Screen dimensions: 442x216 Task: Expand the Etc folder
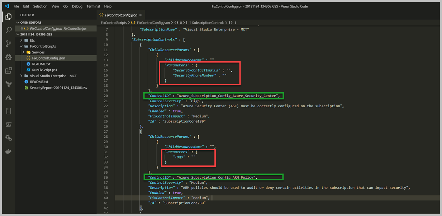point(32,40)
